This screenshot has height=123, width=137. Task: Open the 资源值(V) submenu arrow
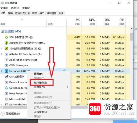coord(68,87)
